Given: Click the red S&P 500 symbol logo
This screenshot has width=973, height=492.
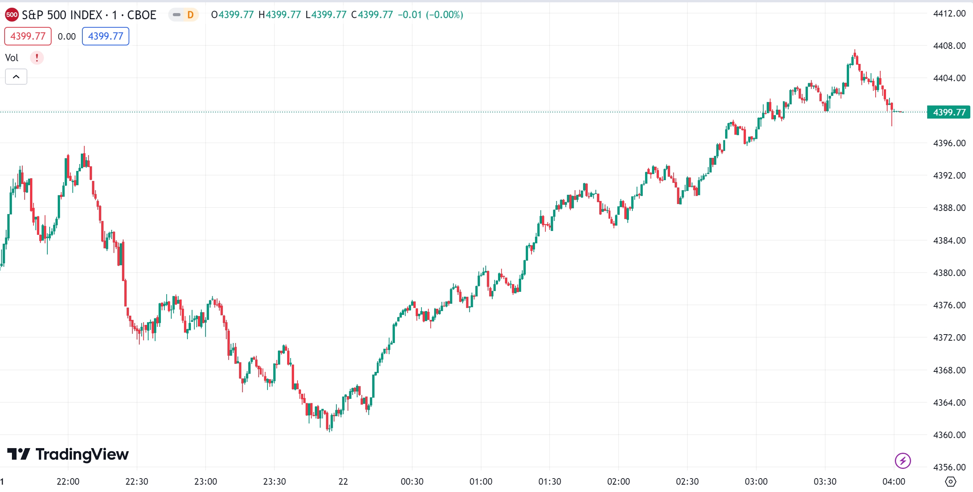Looking at the screenshot, I should click(x=12, y=15).
